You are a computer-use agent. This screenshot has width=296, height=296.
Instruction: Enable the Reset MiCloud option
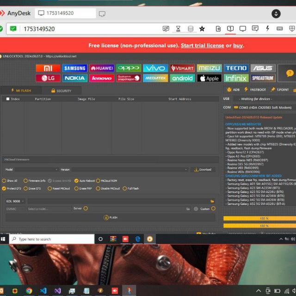click(x=59, y=188)
